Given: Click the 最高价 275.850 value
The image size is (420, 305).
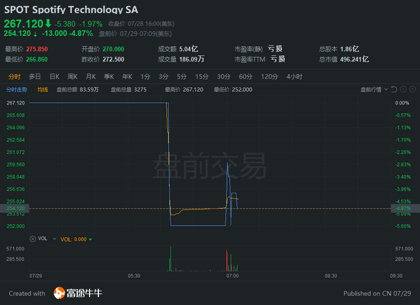Looking at the screenshot, I should 37,49.
